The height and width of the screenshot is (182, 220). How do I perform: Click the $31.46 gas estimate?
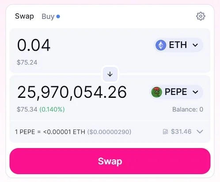181,131
